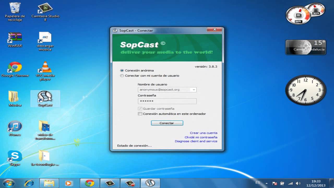Open the Windows Start menu
Viewport: 334px width, 188px height.
coord(9,183)
